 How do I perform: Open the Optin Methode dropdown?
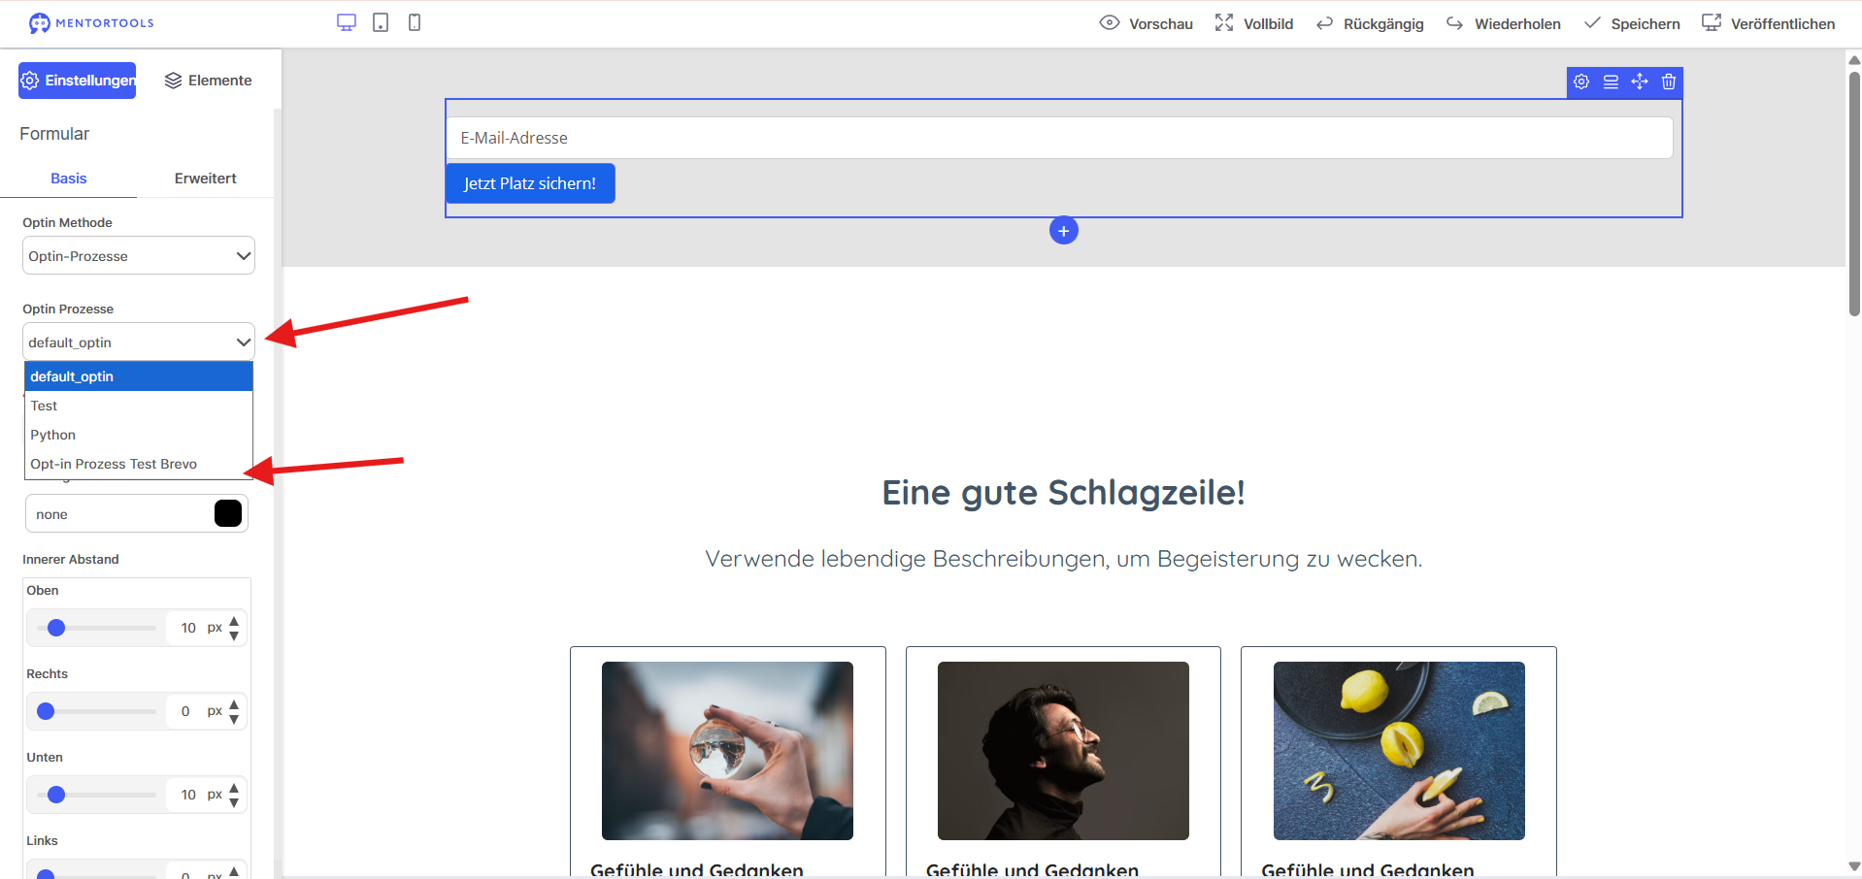139,256
